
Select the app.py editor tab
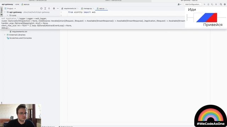102,8
